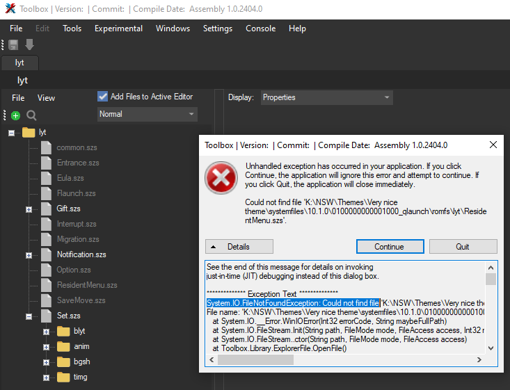Select the lyt root folder icon
Screen dimensions: 510x390
[x=29, y=133]
